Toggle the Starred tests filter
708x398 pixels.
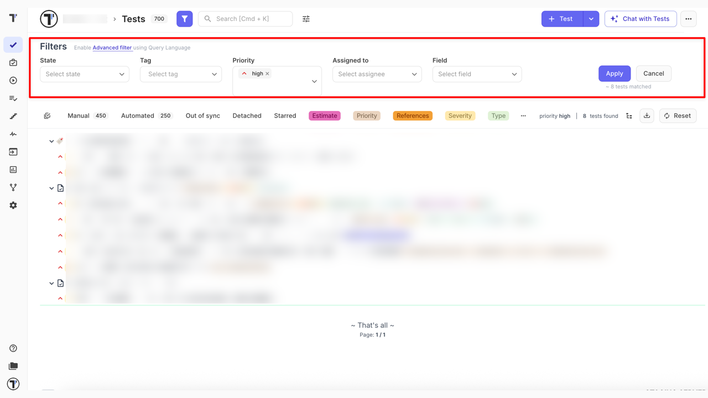[285, 116]
